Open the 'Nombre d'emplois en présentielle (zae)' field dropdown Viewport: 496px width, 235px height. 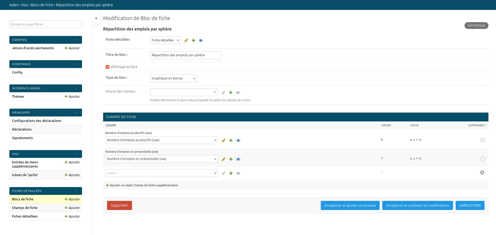(161, 159)
